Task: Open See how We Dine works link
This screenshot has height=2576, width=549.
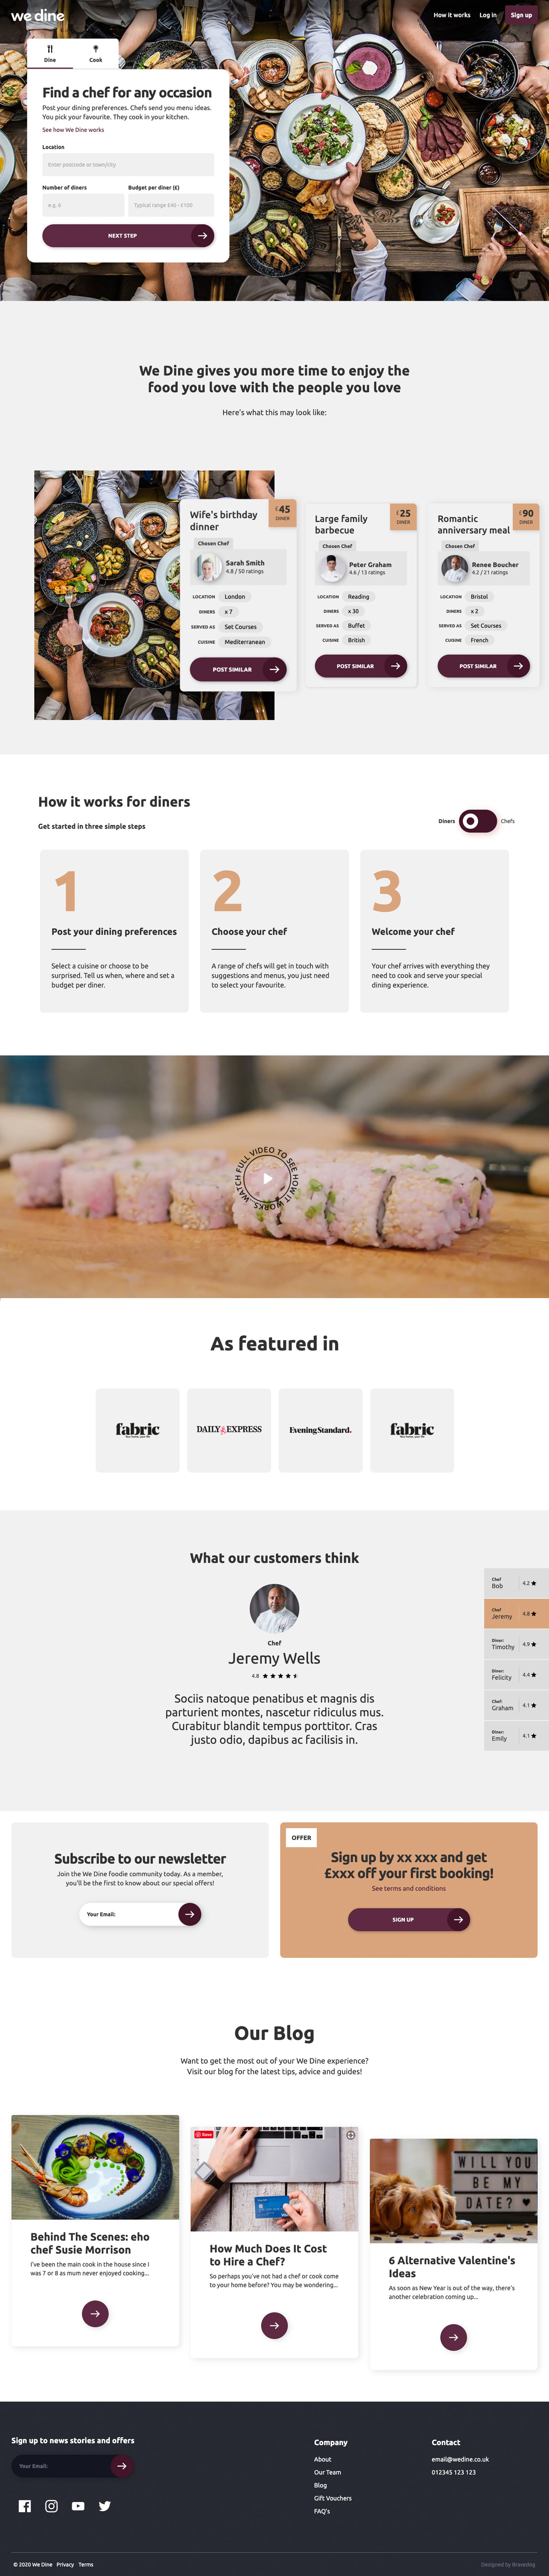Action: [x=73, y=130]
